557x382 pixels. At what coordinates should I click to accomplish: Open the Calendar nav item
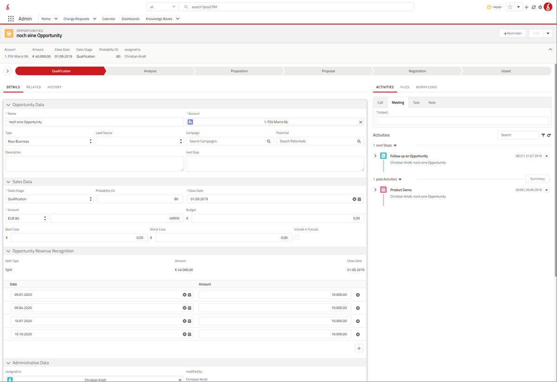click(109, 19)
